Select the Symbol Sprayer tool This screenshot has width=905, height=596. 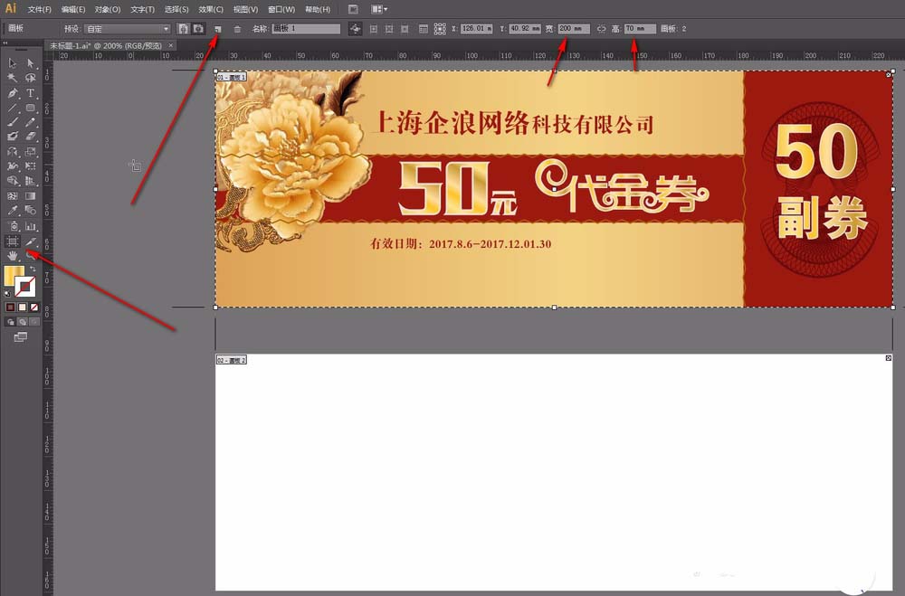(14, 226)
